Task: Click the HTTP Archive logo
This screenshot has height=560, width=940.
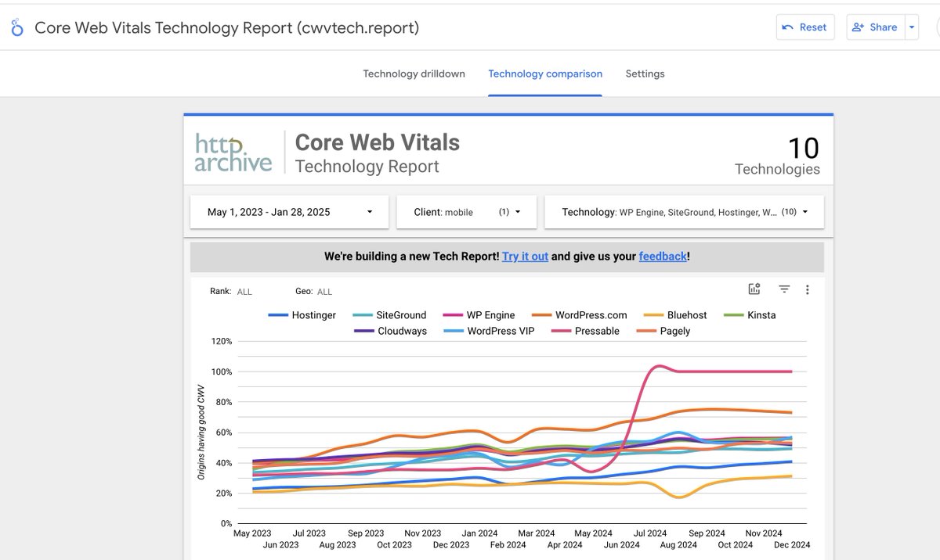Action: pos(233,152)
